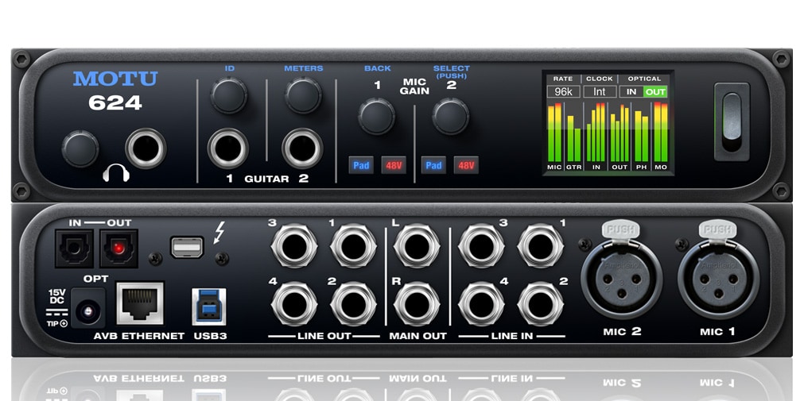Image resolution: width=804 pixels, height=401 pixels.
Task: Click the 96k sample rate field
Action: coord(563,92)
